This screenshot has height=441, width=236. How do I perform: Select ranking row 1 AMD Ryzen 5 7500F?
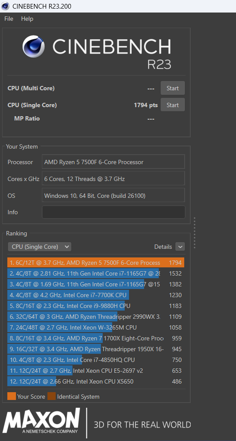[x=96, y=263]
